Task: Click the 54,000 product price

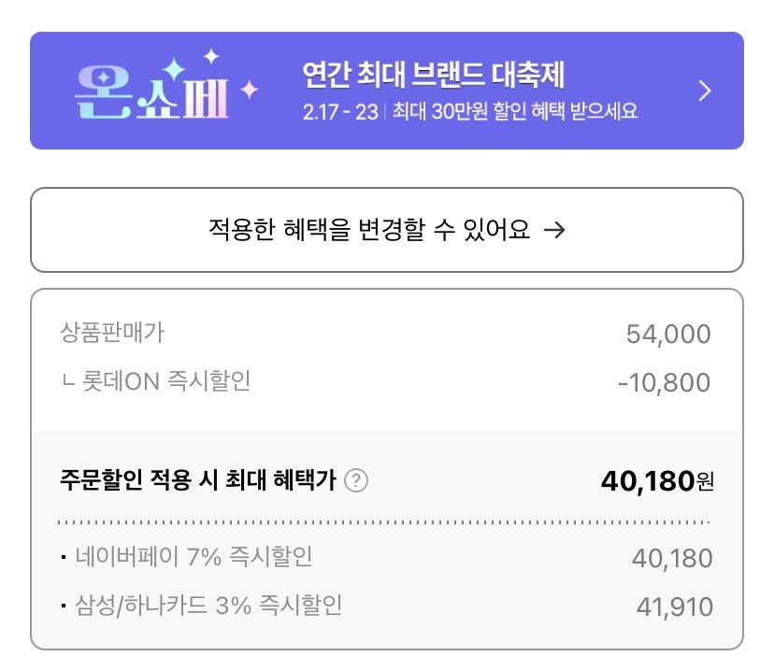Action: point(668,334)
